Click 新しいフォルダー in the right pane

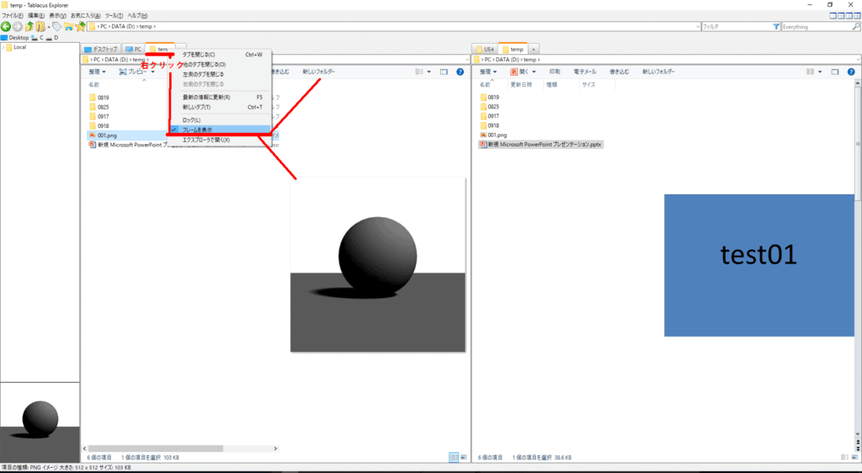659,72
